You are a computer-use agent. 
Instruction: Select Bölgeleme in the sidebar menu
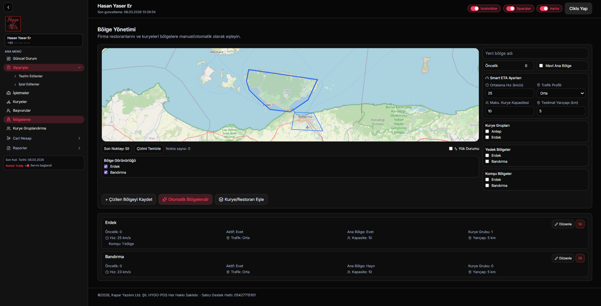(x=22, y=120)
